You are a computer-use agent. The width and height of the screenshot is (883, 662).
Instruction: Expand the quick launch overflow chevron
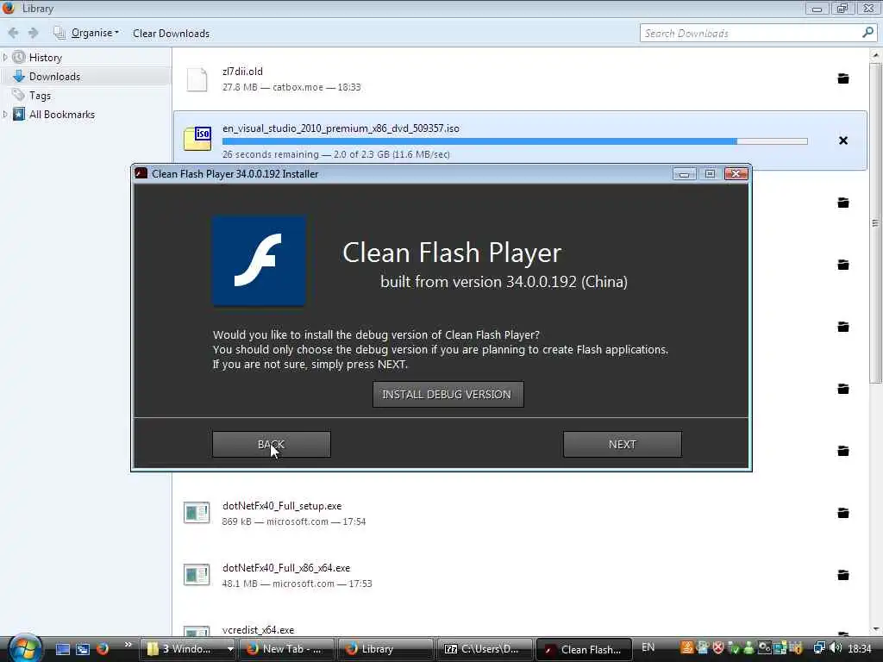pos(128,645)
